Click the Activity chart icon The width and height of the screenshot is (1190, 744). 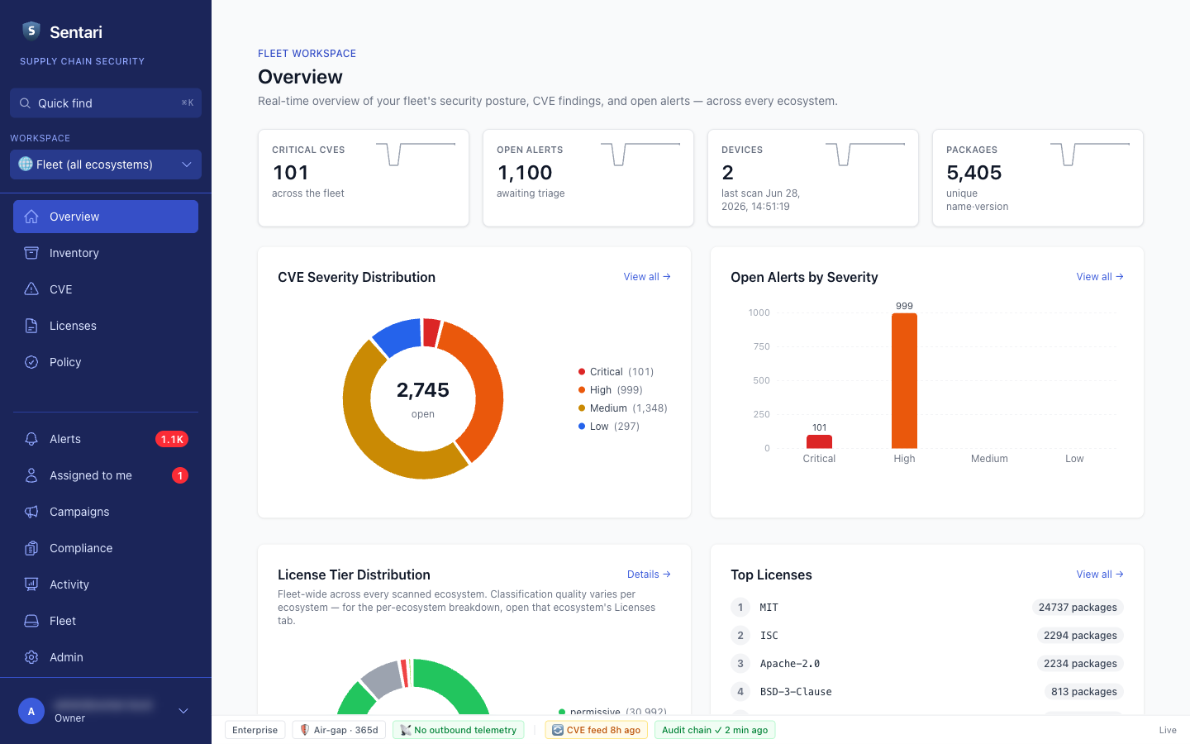click(31, 584)
